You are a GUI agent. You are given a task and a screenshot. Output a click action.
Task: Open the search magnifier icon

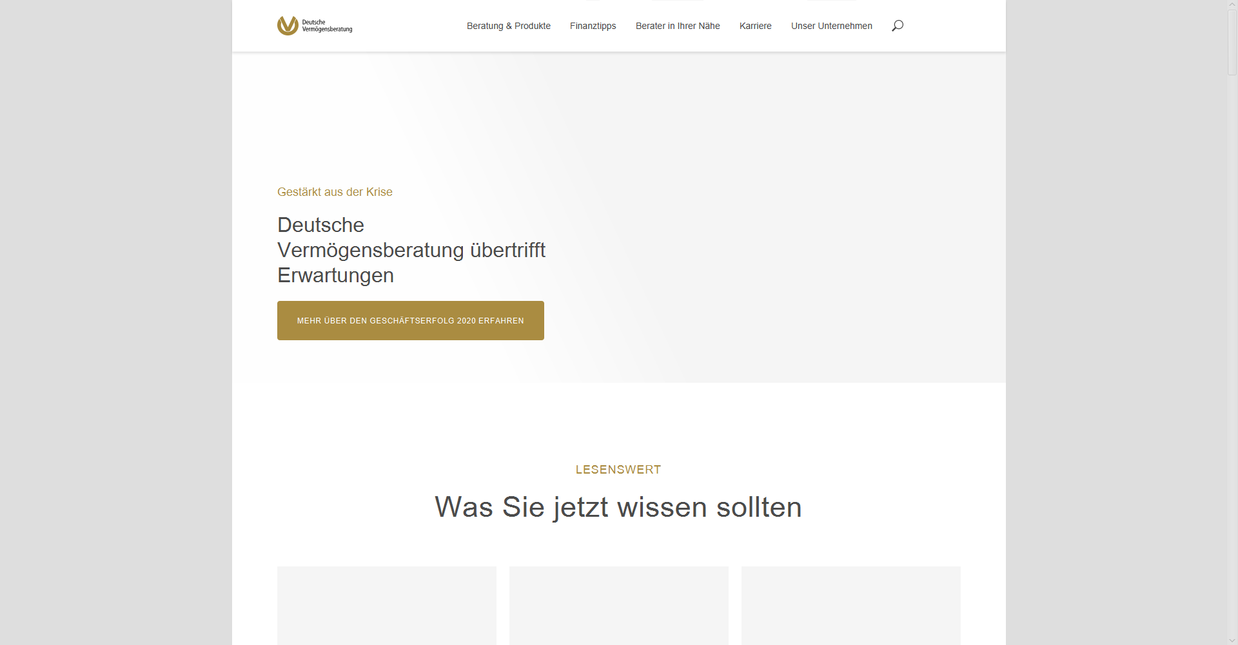(898, 26)
